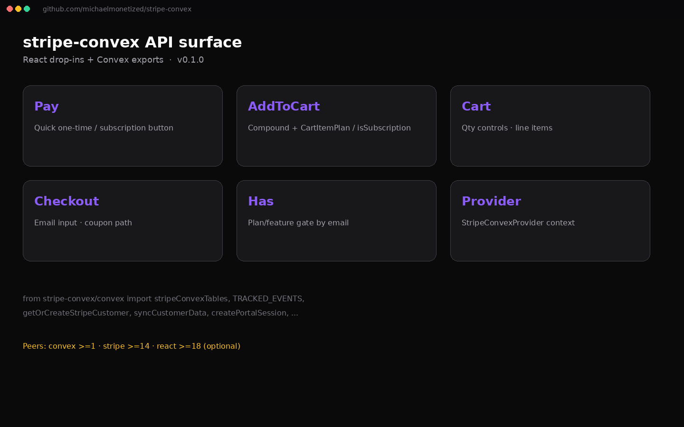Viewport: 684px width, 427px height.
Task: Select the 'Qty controls · line items' description
Action: click(507, 128)
